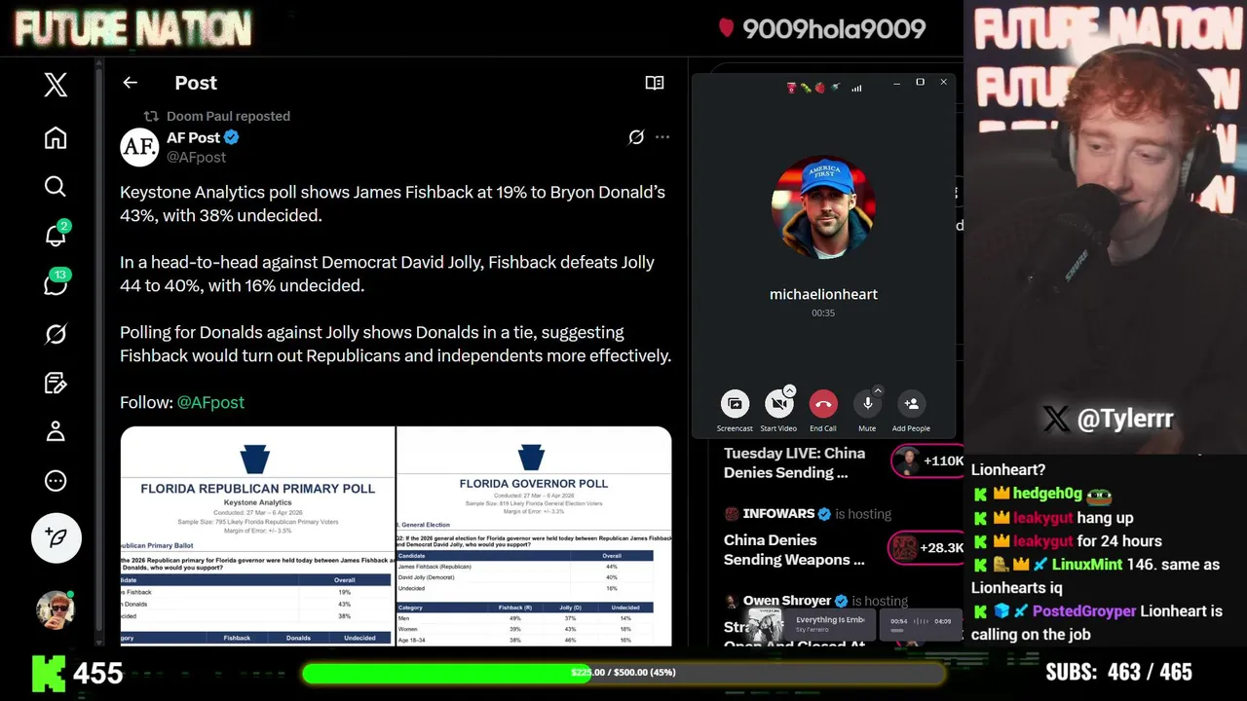1247x701 pixels.
Task: Click Everything Is Emb... track title in mini player
Action: [829, 619]
